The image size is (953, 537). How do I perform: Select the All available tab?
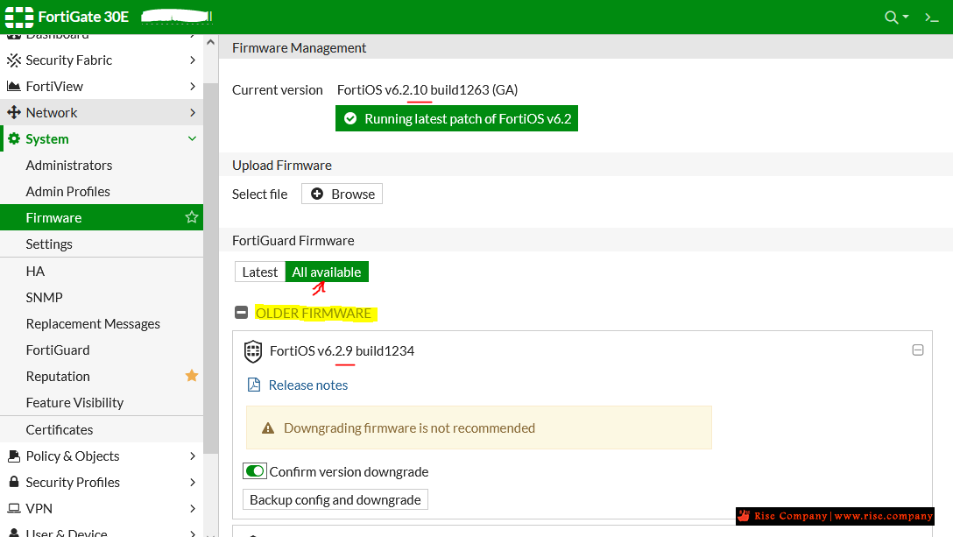[x=327, y=272]
